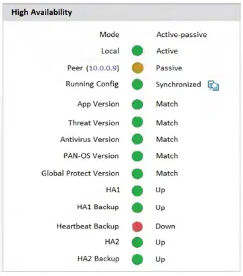The image size is (243, 276).
Task: Click the HA2 Backup status indicator
Action: pos(137,259)
